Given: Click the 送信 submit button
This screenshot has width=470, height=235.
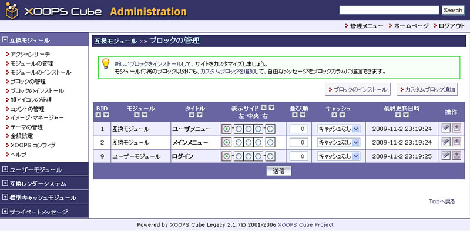Looking at the screenshot, I should pyautogui.click(x=278, y=171).
